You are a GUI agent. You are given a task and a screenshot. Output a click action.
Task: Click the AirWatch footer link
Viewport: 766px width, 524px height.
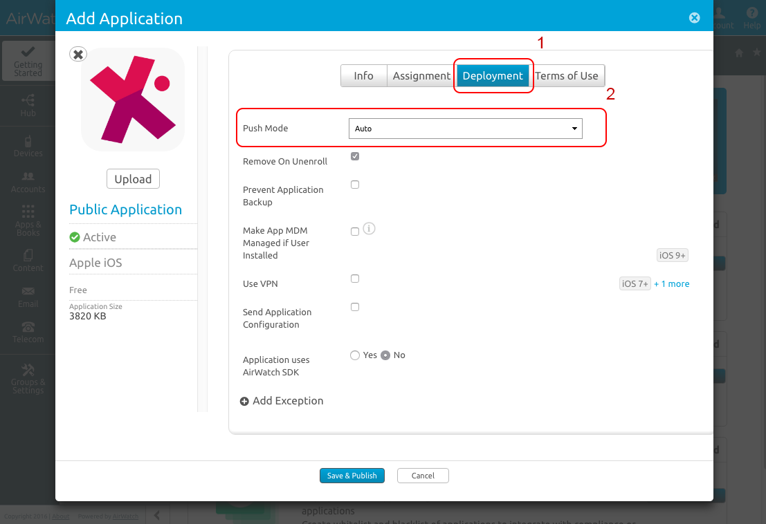point(125,516)
